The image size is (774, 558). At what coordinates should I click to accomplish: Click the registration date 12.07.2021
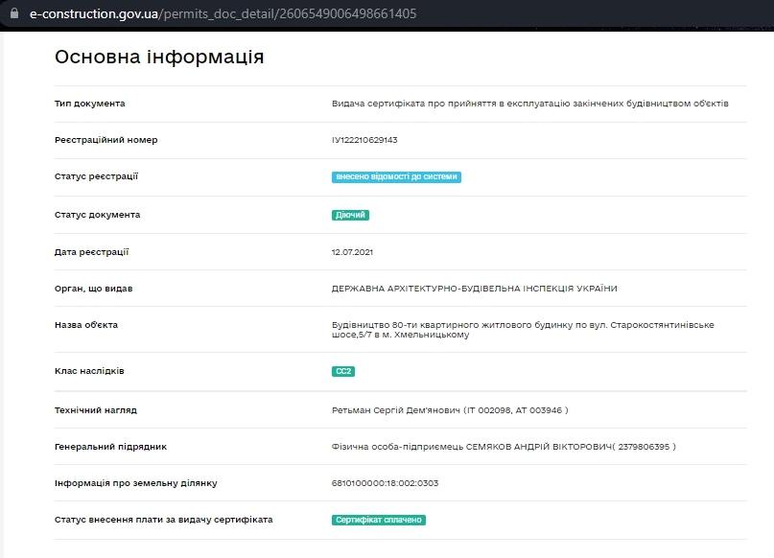[352, 252]
